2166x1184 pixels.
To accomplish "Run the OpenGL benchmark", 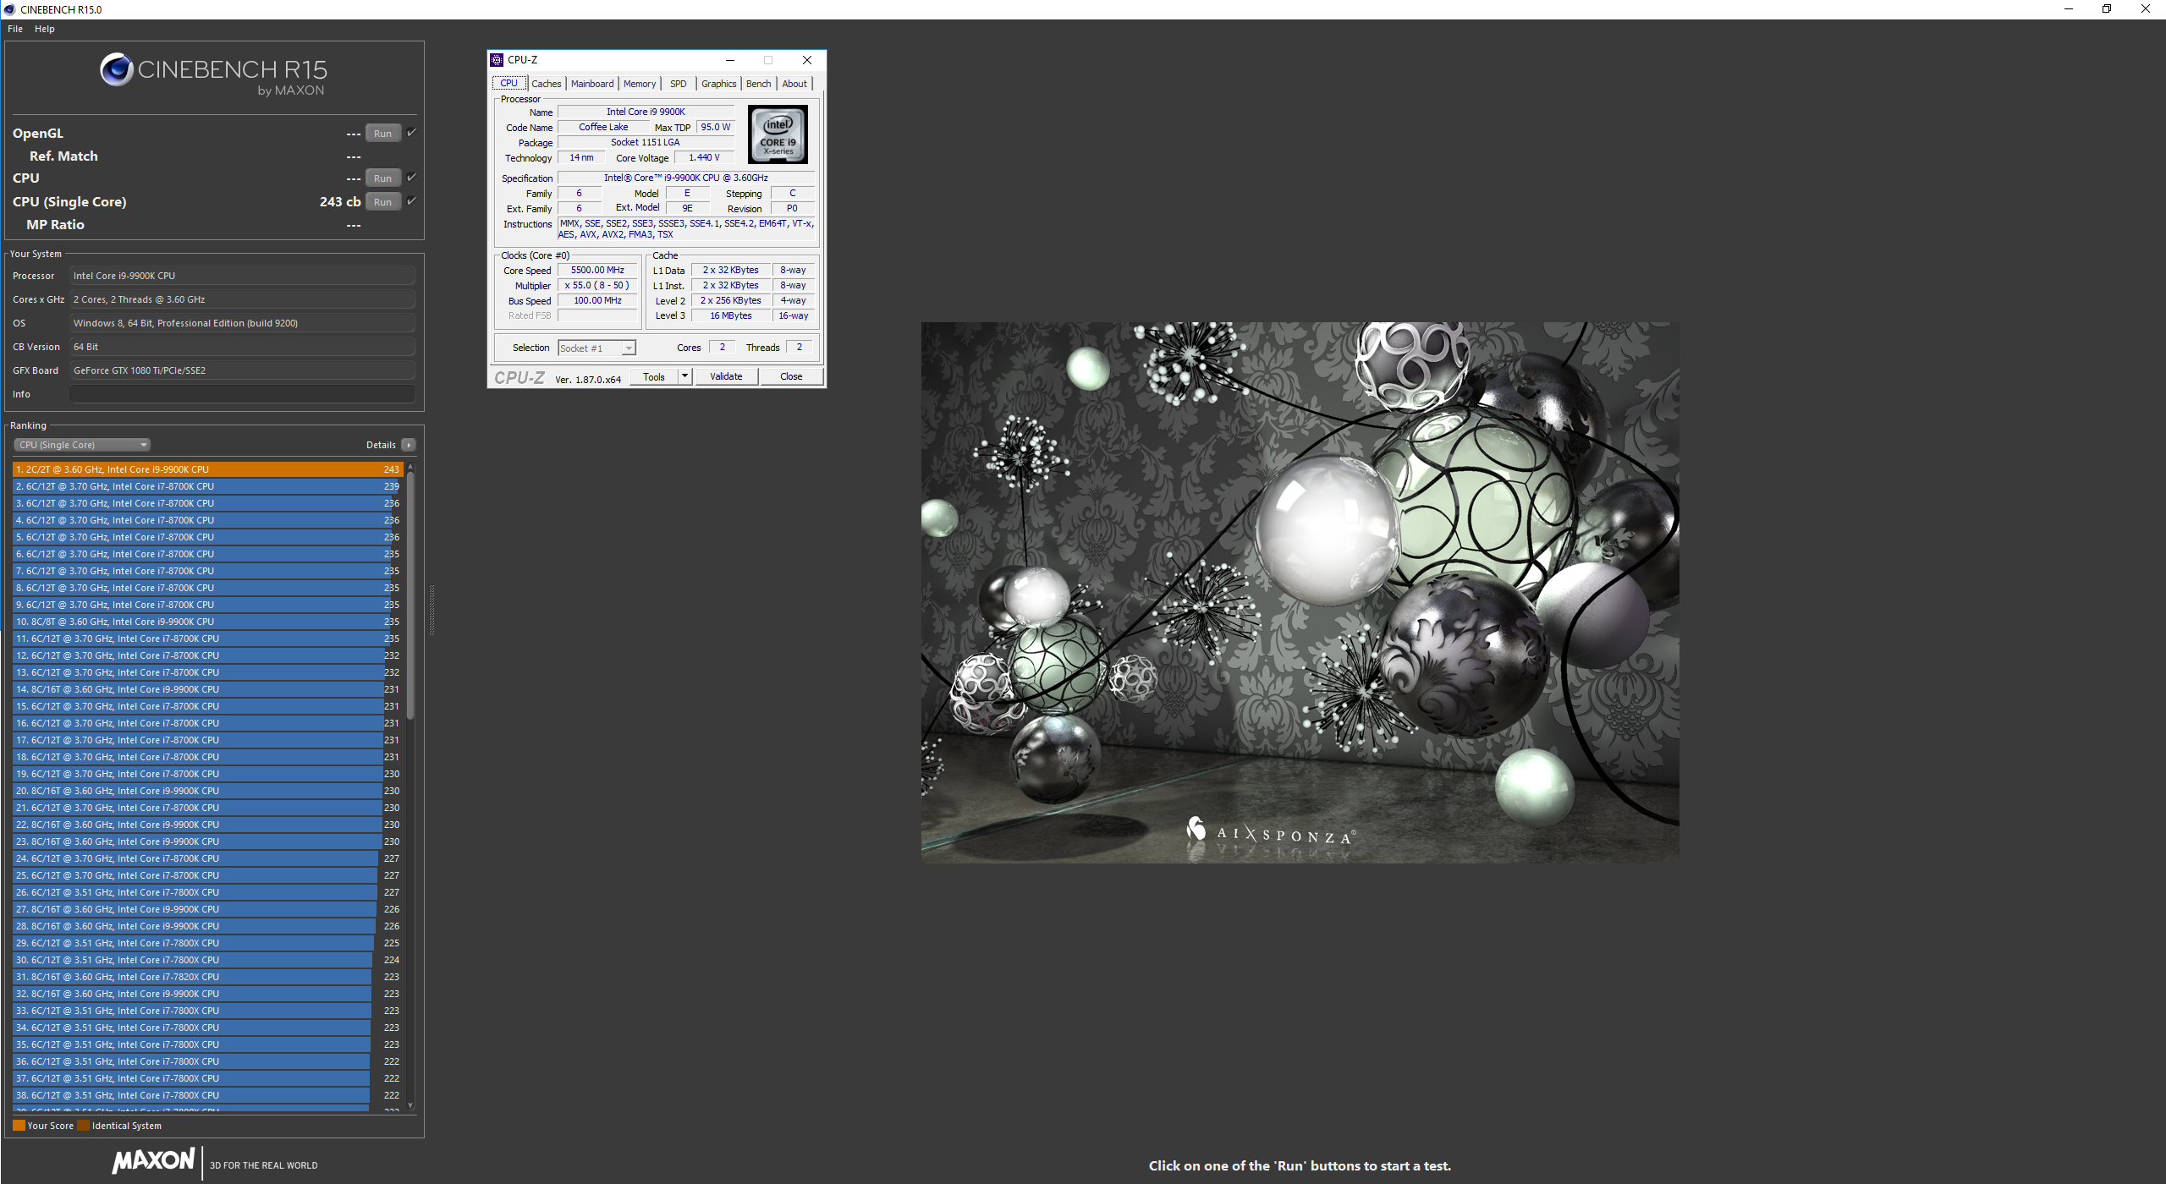I will [382, 134].
